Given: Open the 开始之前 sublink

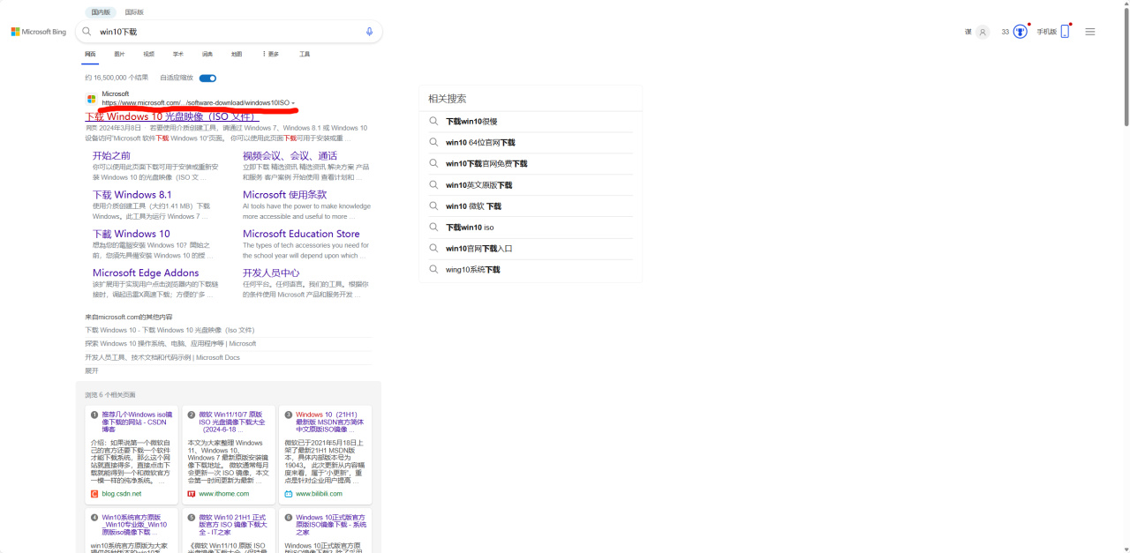Looking at the screenshot, I should coord(111,155).
